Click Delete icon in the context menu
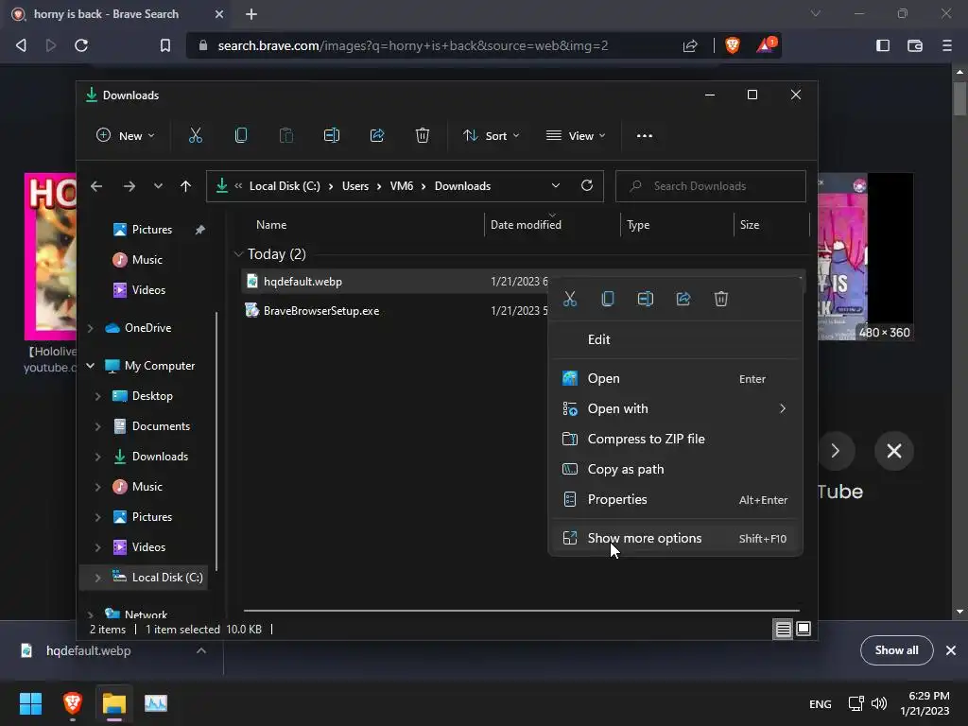This screenshot has width=968, height=726. coord(721,299)
